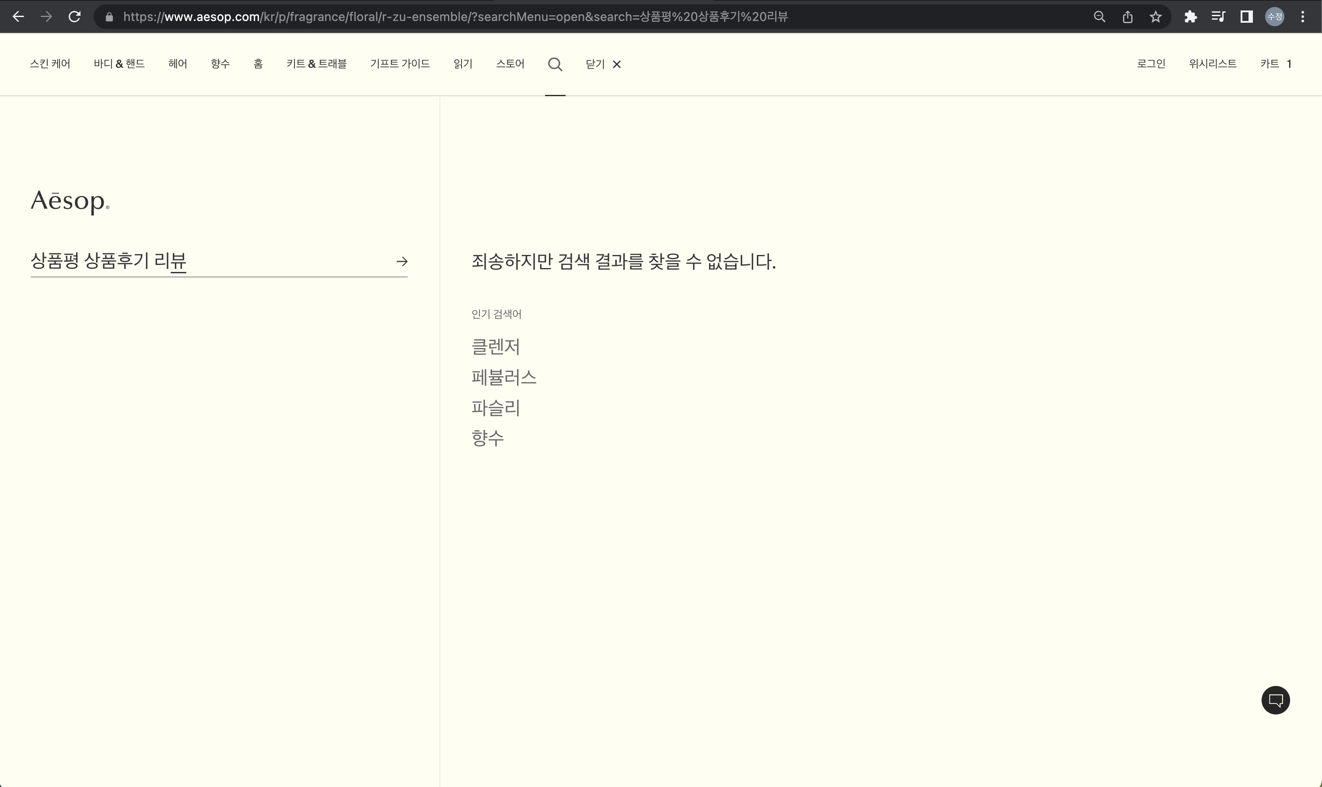Click the share page icon
This screenshot has width=1322, height=787.
click(1127, 17)
